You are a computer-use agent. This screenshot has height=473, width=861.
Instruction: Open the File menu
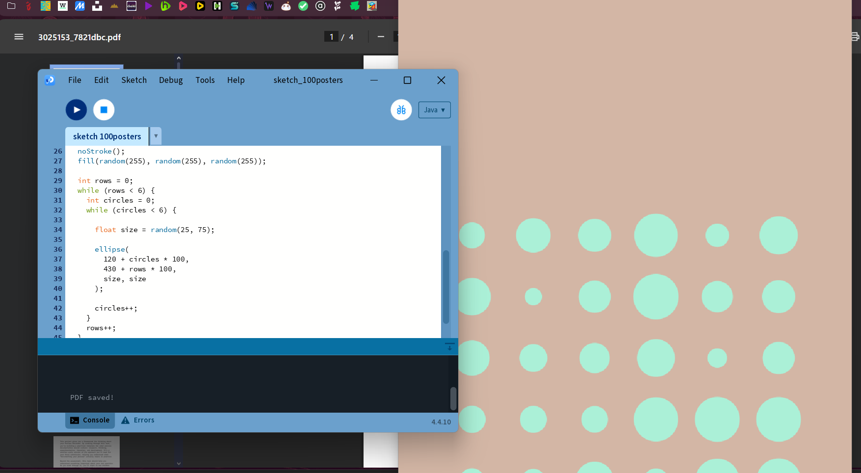[x=75, y=80]
